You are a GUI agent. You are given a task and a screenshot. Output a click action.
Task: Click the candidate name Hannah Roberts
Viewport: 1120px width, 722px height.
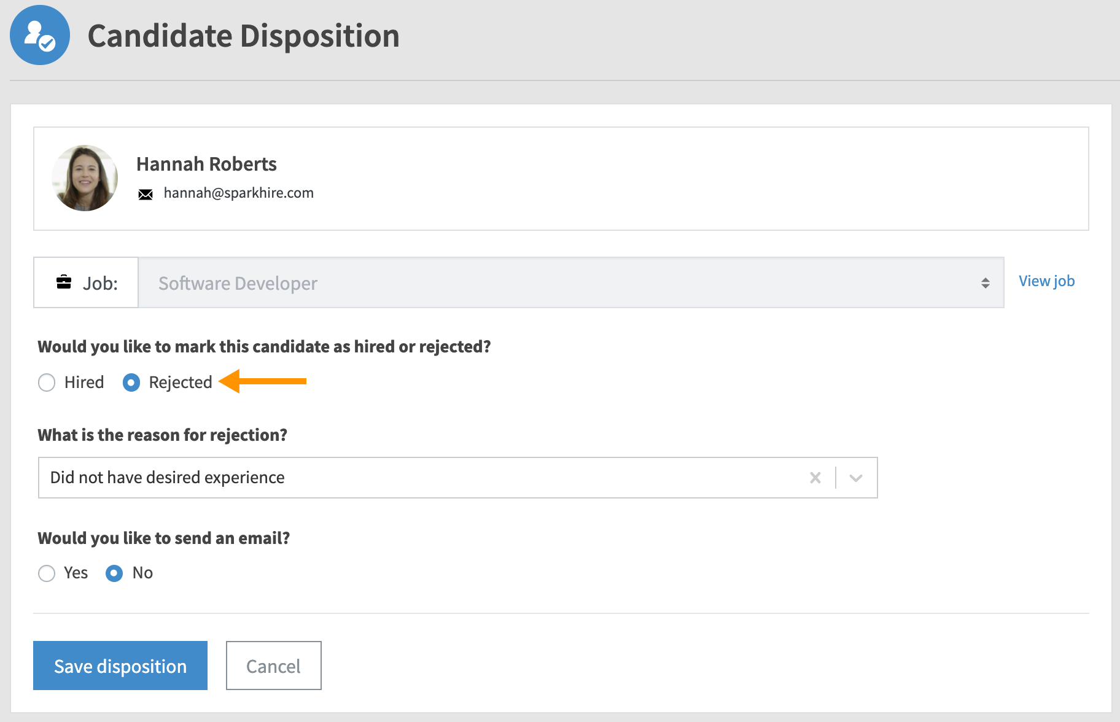(x=206, y=164)
